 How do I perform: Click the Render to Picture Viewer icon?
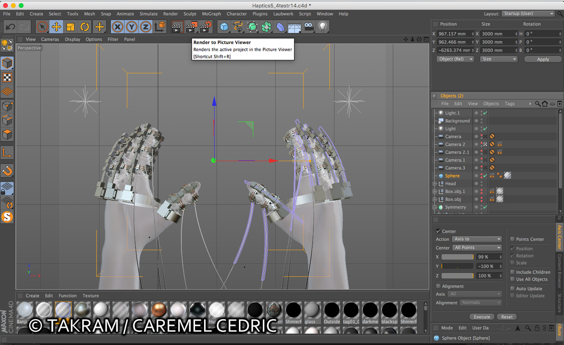pyautogui.click(x=191, y=27)
